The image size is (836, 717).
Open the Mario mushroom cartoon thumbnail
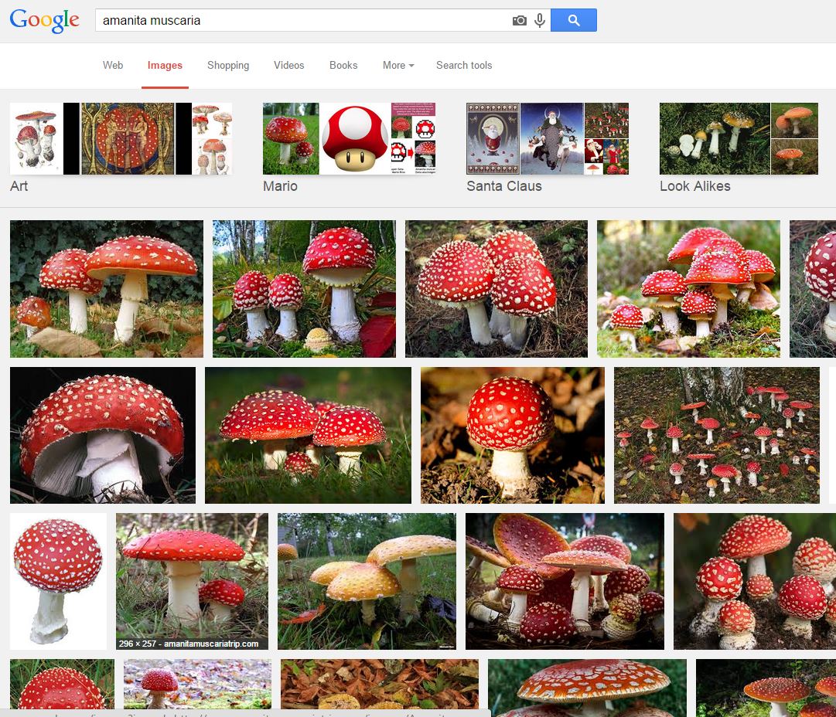(355, 138)
